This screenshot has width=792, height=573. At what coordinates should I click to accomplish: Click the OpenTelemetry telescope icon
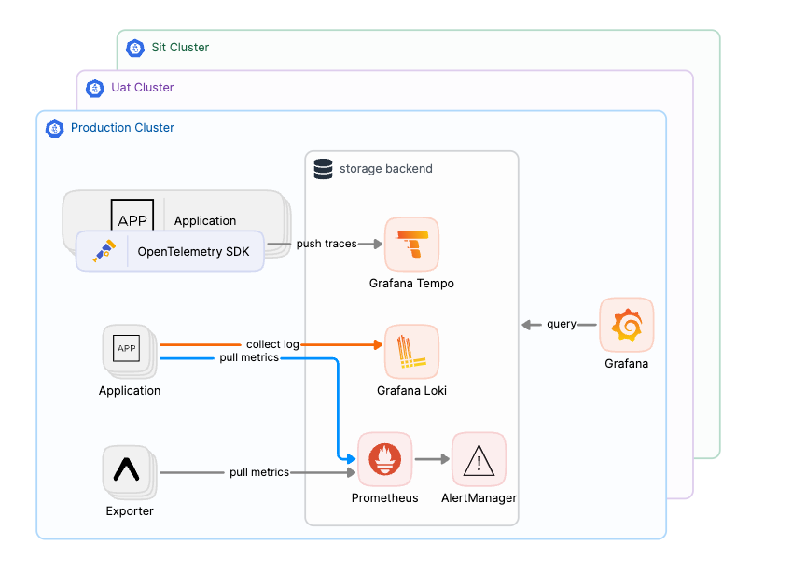click(x=104, y=251)
